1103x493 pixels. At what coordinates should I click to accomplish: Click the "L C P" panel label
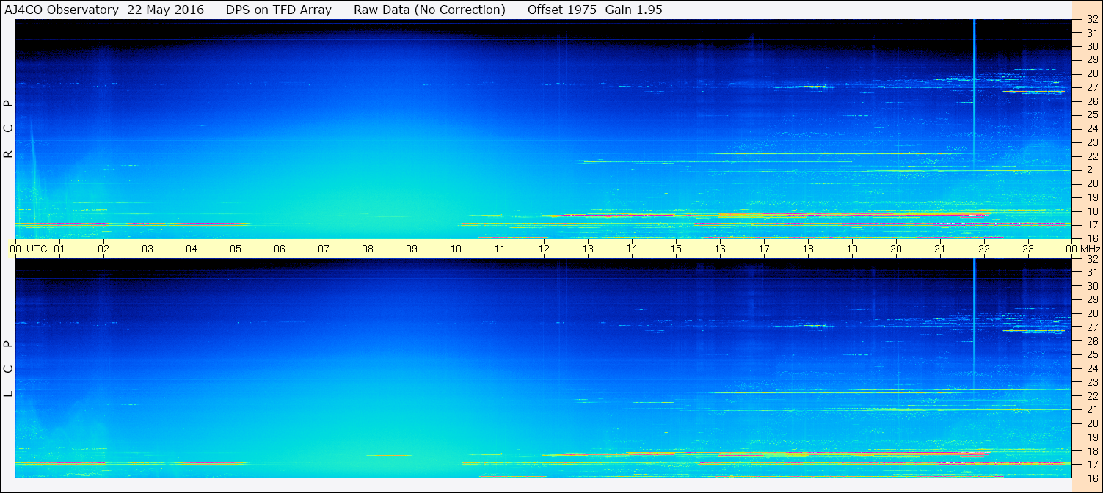coord(8,369)
